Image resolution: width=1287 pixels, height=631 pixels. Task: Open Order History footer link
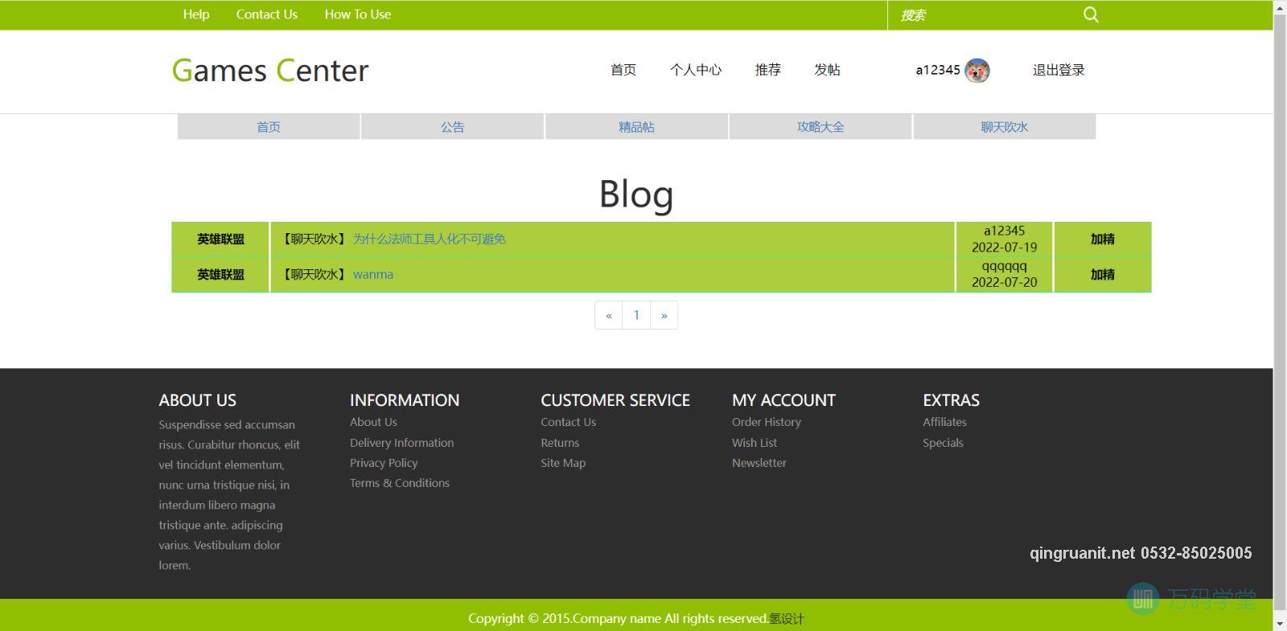pyautogui.click(x=767, y=422)
